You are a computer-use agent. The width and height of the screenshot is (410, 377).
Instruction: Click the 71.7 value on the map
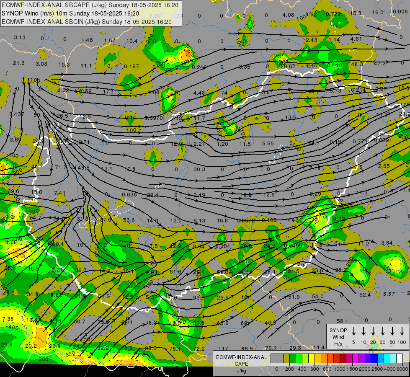click(x=61, y=167)
